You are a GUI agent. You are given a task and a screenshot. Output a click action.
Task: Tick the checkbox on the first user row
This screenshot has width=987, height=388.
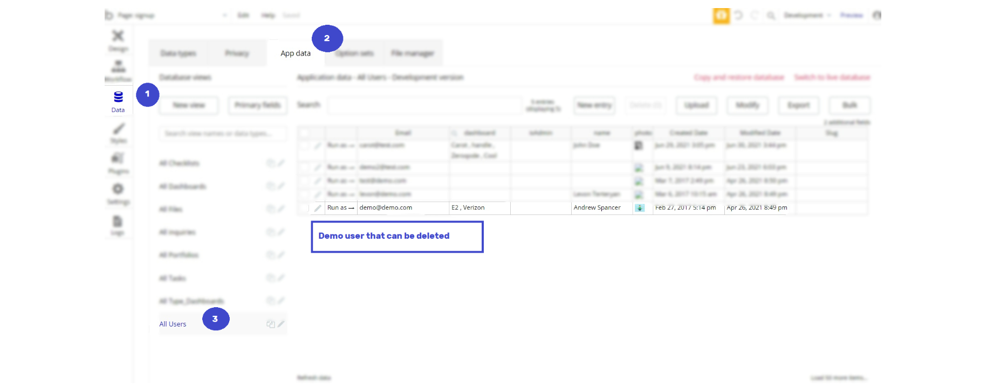[304, 145]
